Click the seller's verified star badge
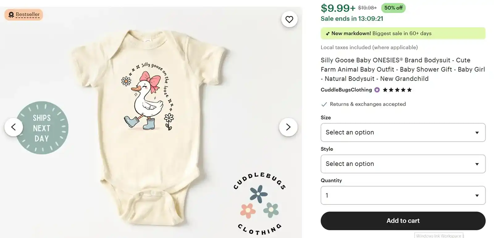This screenshot has height=238, width=494. coord(377,90)
